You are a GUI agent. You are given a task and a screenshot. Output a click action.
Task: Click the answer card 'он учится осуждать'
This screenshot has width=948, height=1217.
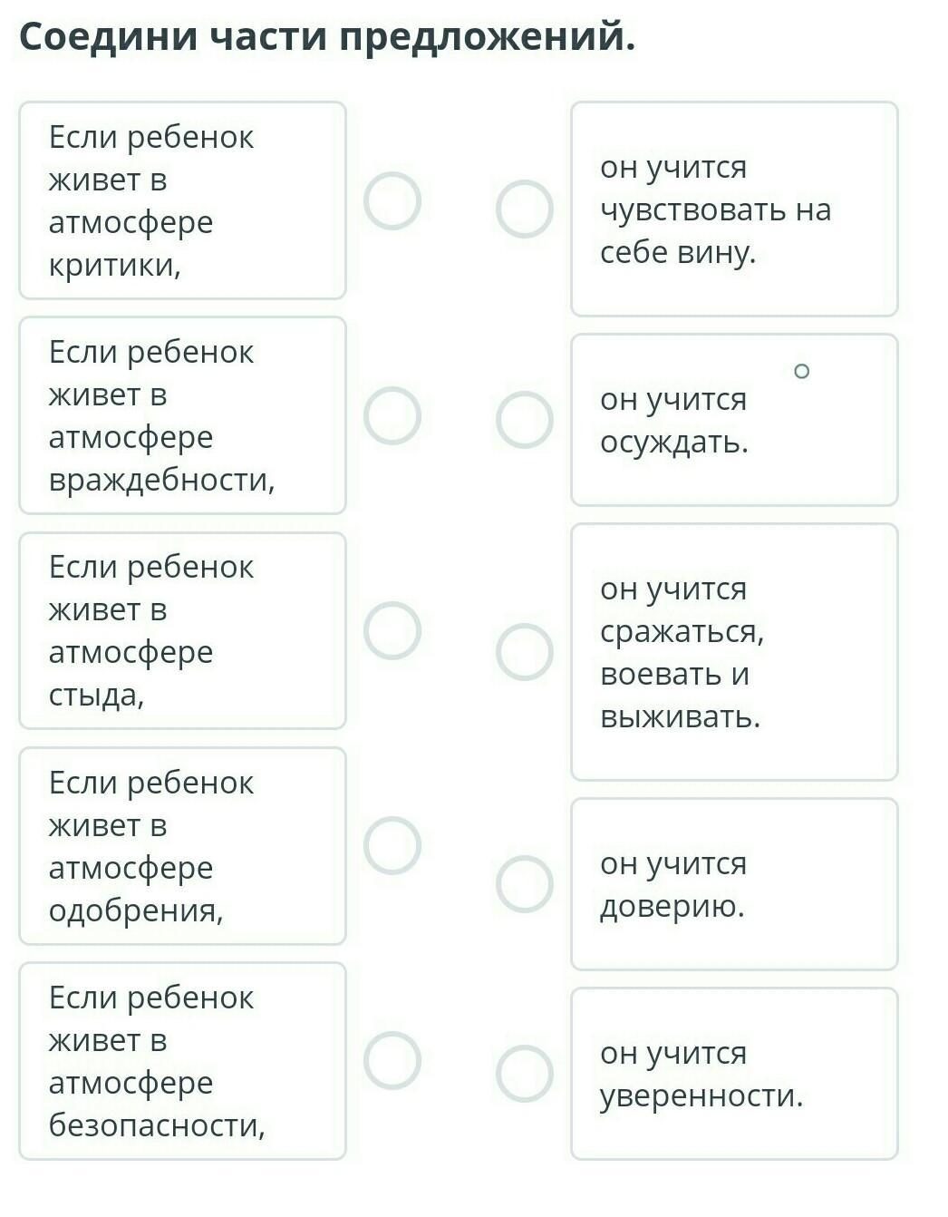click(734, 420)
